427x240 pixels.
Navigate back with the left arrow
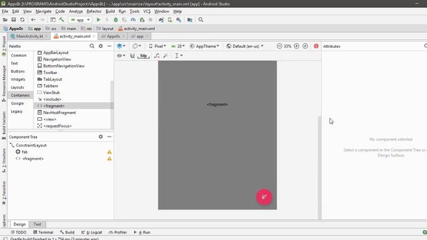click(x=33, y=20)
